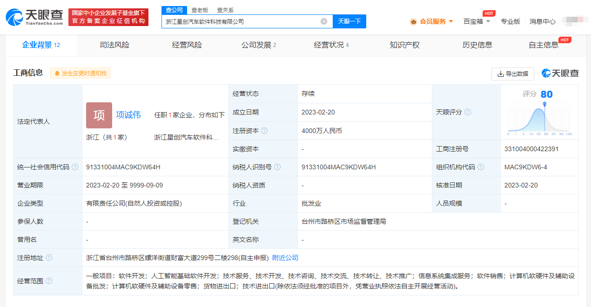
Task: Click 有限责任公司(自然人投资或控股) text
Action: (134, 204)
